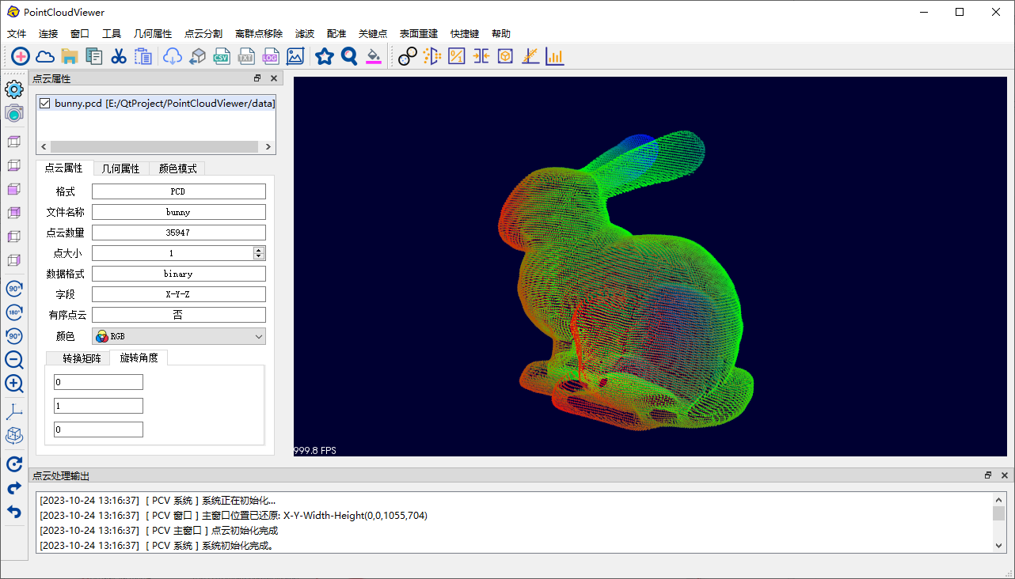Click the orange cube bounding box icon
This screenshot has height=579, width=1015.
[506, 56]
